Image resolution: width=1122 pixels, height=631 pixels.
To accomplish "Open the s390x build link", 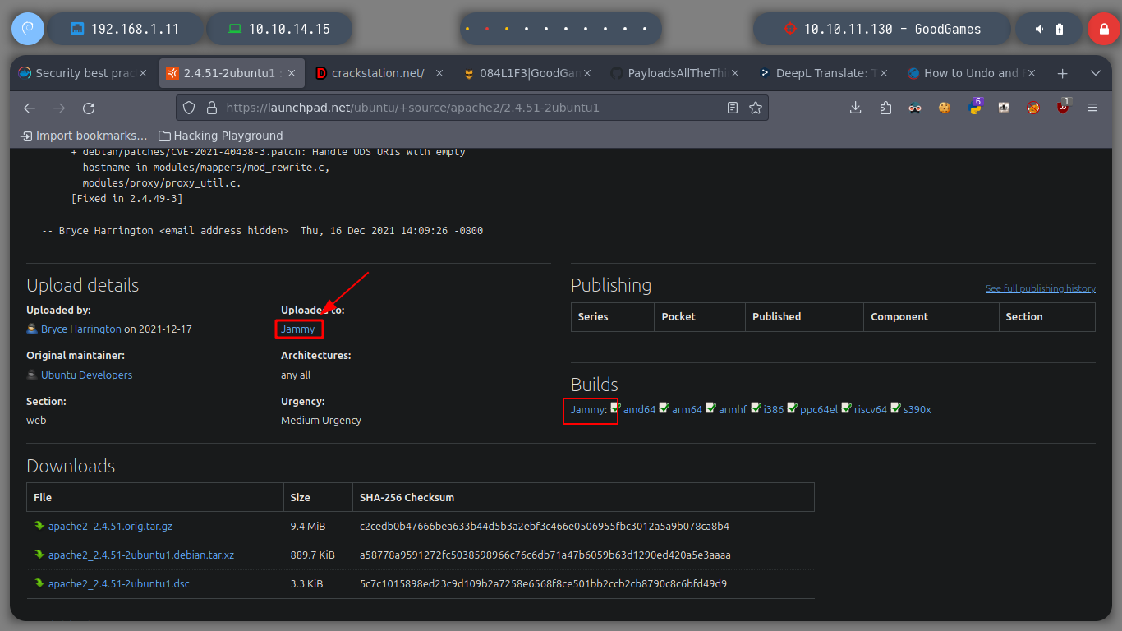I will coord(917,409).
